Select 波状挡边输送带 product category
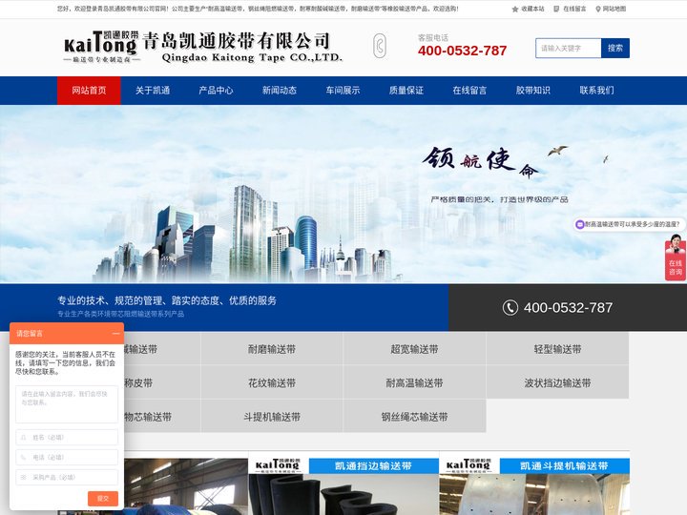 tap(557, 382)
